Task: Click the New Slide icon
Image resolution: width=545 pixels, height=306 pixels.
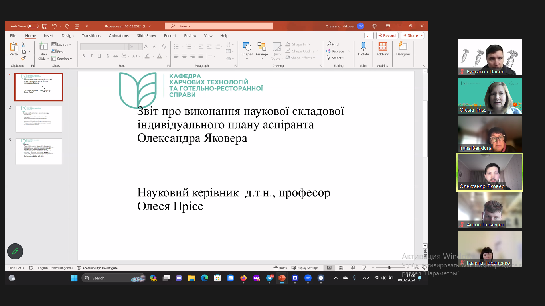Action: (43, 47)
